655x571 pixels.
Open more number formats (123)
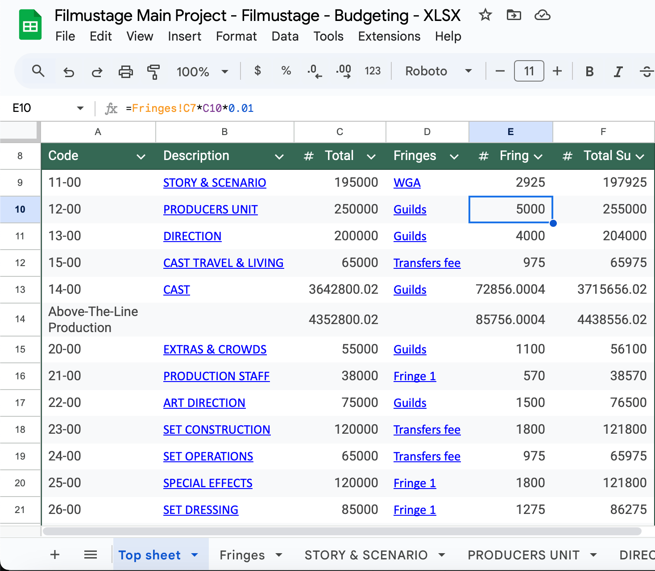(x=373, y=71)
